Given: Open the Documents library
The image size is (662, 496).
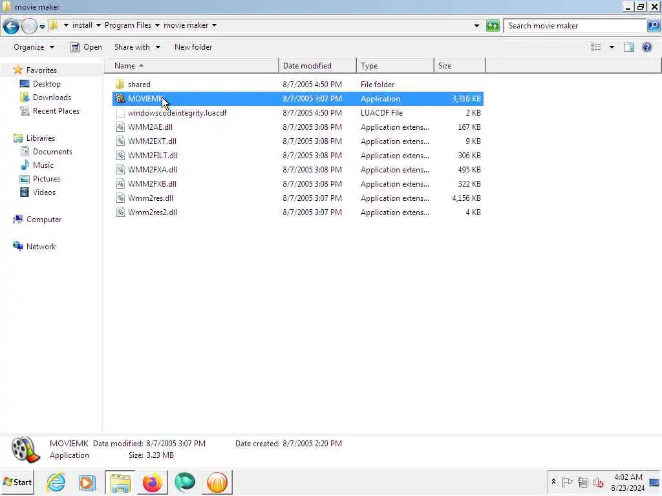Looking at the screenshot, I should pyautogui.click(x=52, y=151).
